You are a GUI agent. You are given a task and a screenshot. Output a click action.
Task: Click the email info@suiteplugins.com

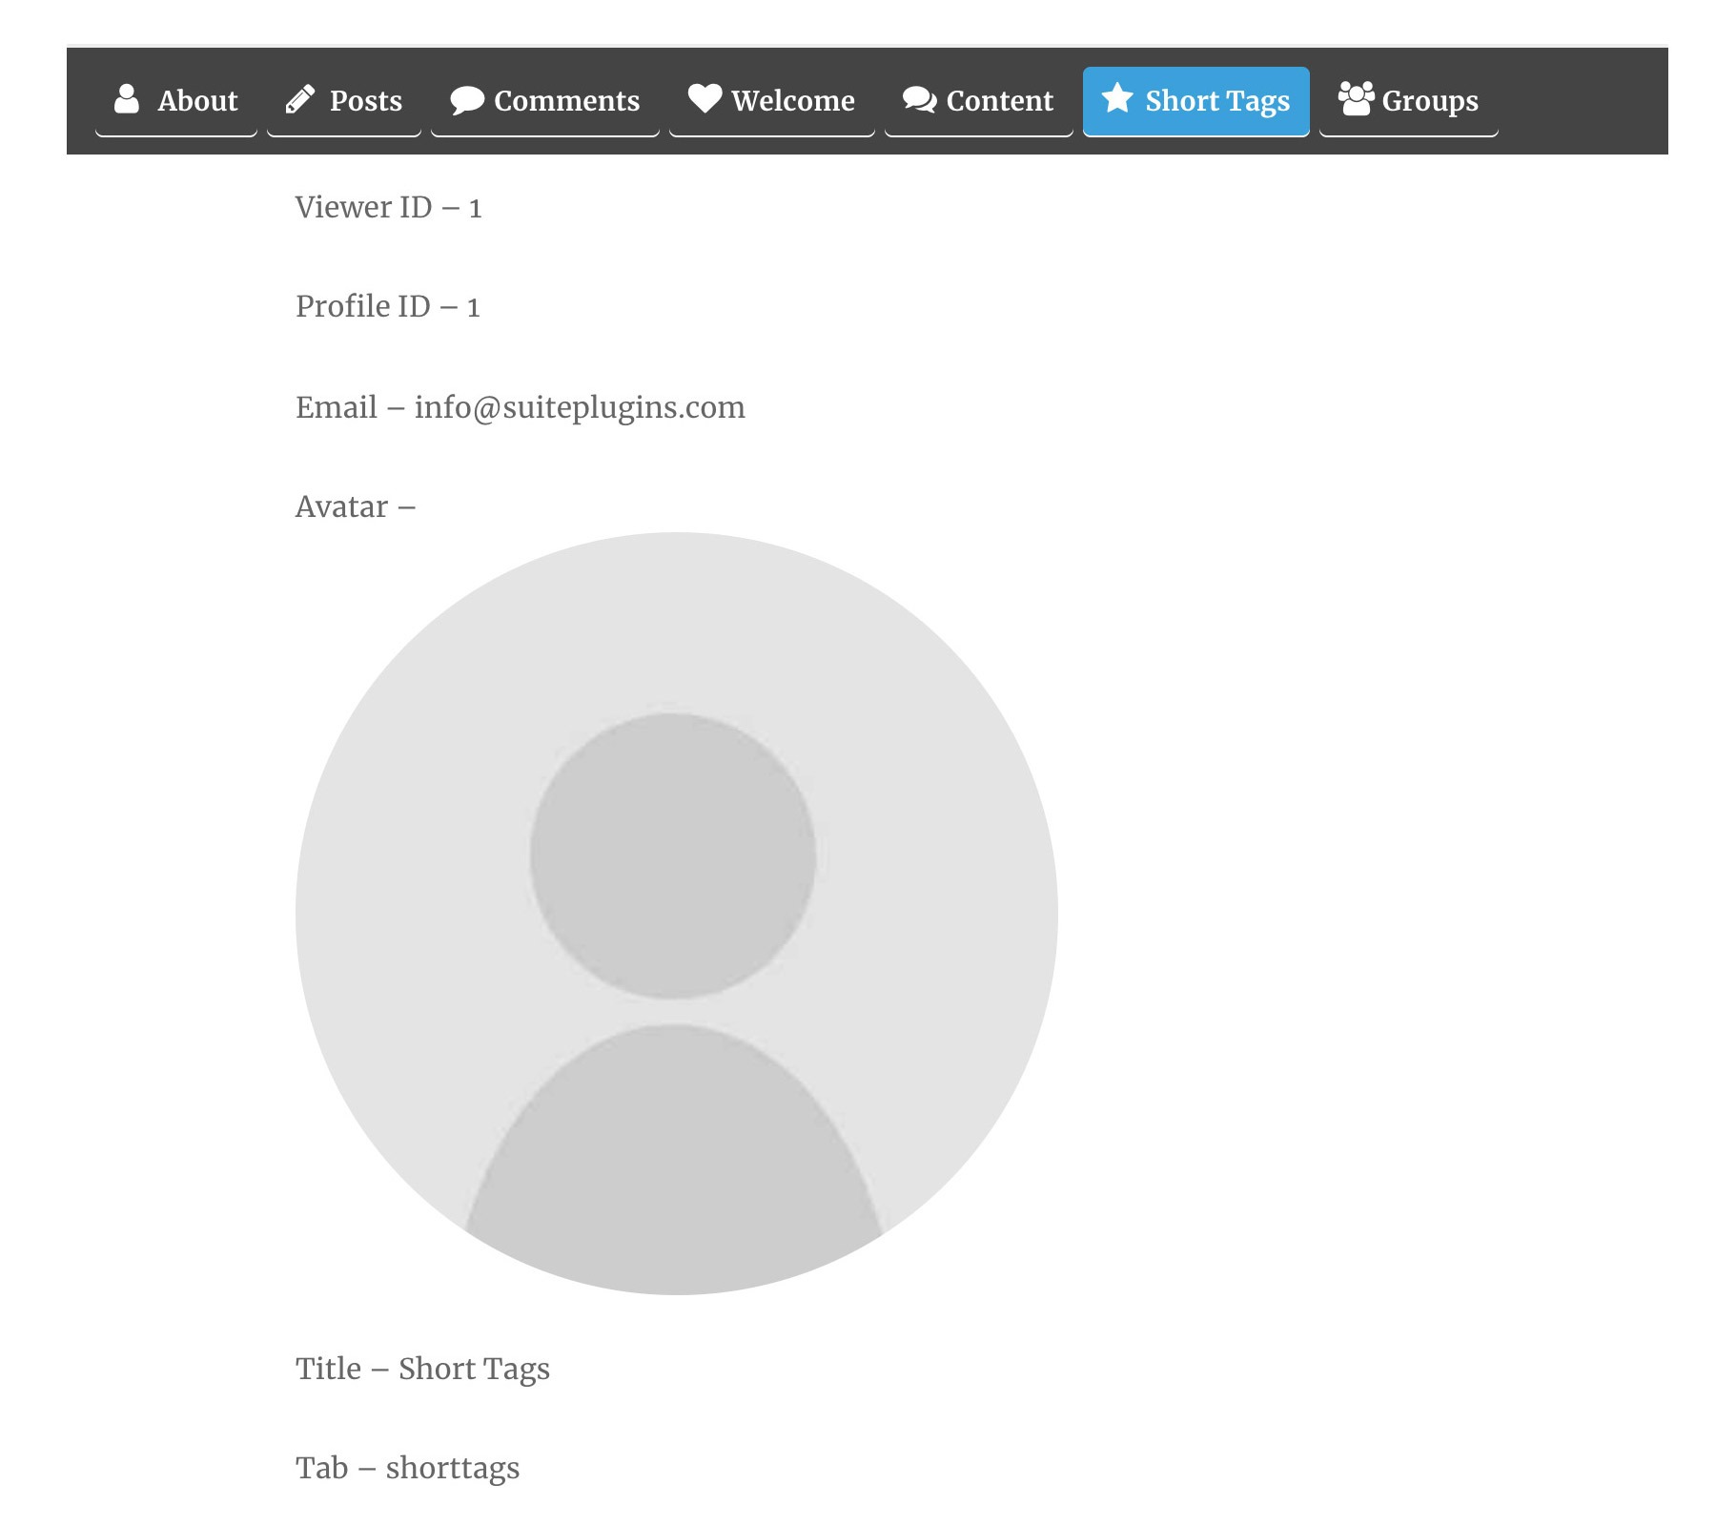(580, 408)
